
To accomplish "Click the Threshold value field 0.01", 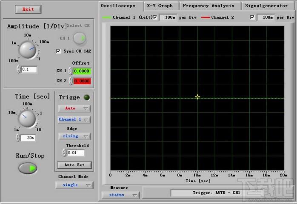I will [x=76, y=153].
